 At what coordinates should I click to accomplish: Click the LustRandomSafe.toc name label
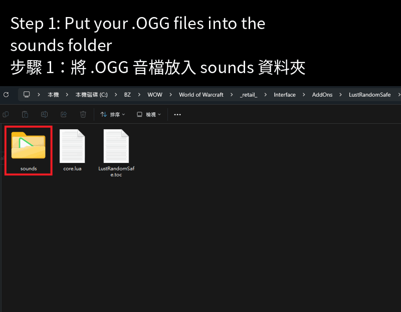coord(116,171)
